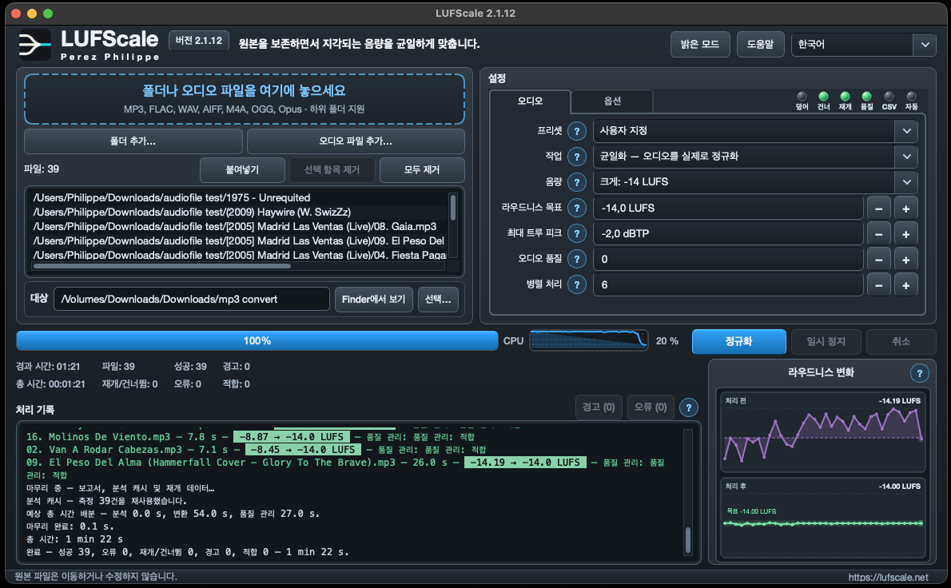
Task: Click Finder에서 보기 button
Action: point(374,300)
